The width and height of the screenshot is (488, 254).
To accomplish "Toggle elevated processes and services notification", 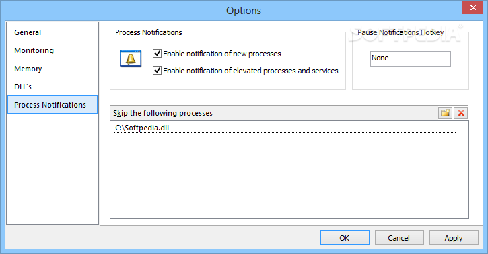I will [157, 70].
